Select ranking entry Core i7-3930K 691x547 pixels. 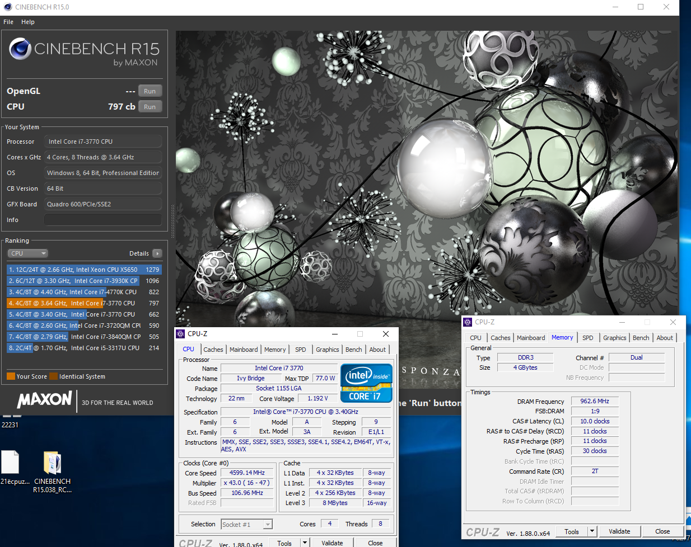84,281
